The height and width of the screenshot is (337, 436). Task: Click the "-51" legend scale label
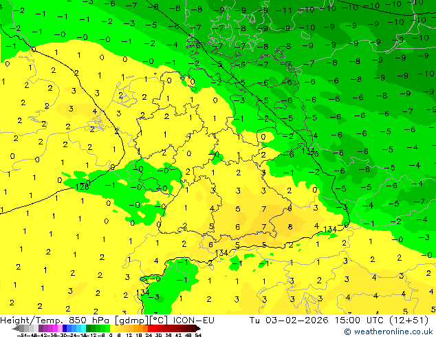pos(22,335)
